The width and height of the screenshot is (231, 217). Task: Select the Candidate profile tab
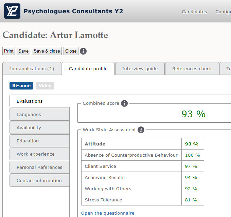(x=88, y=68)
